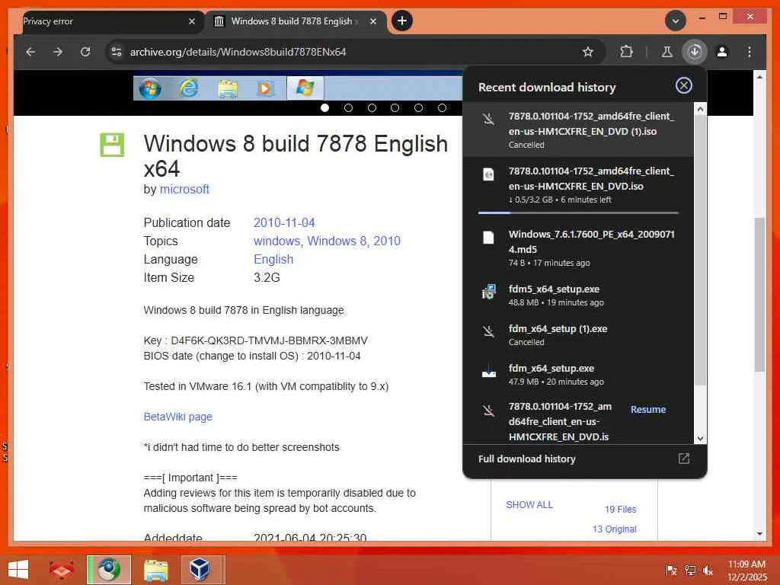Go forward to next page
This screenshot has width=780, height=585.
[x=58, y=52]
